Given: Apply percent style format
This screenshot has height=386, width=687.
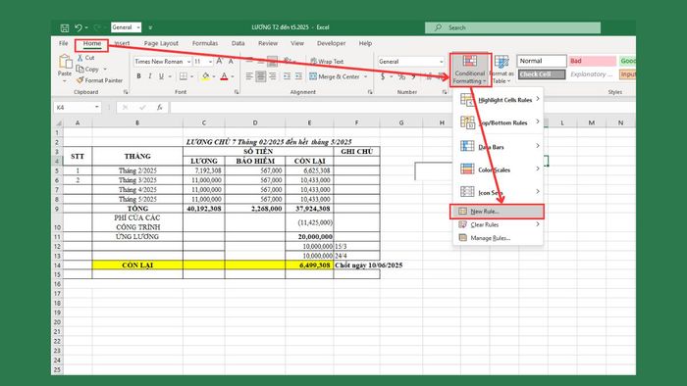Looking at the screenshot, I should 401,76.
